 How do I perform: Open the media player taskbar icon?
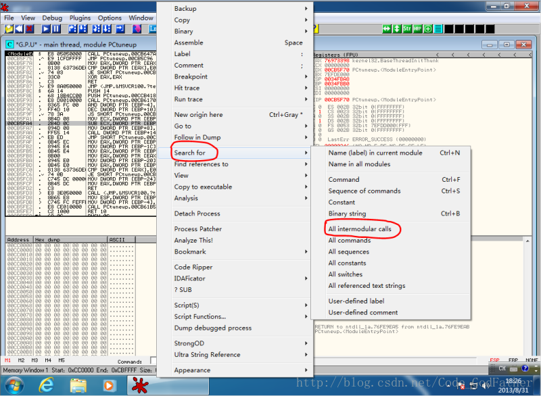tap(108, 386)
